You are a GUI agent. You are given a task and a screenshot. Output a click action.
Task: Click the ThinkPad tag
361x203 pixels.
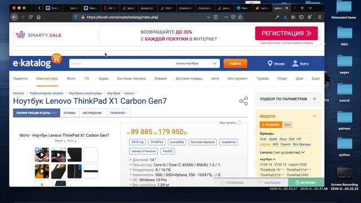pyautogui.click(x=157, y=142)
